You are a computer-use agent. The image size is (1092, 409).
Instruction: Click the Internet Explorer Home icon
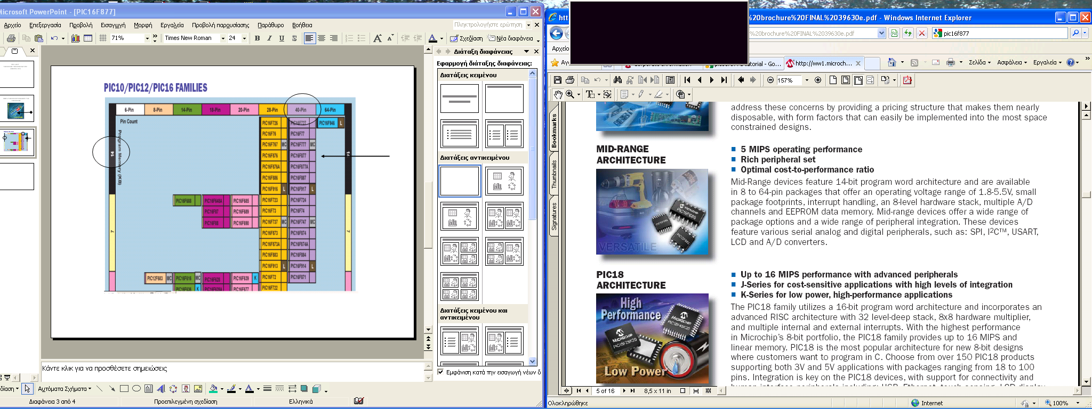(x=892, y=62)
